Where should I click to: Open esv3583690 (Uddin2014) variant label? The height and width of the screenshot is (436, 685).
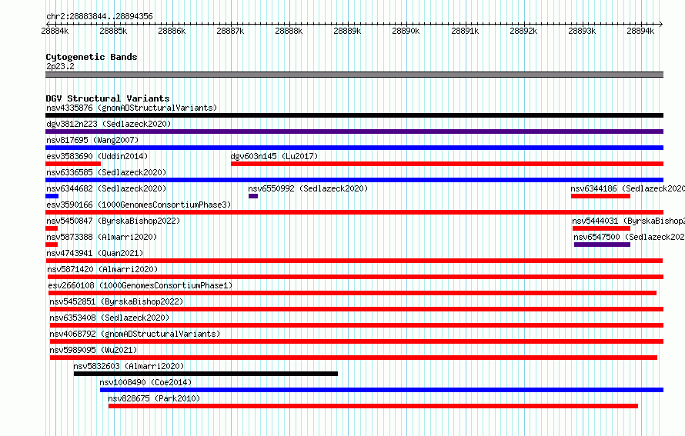tap(97, 156)
